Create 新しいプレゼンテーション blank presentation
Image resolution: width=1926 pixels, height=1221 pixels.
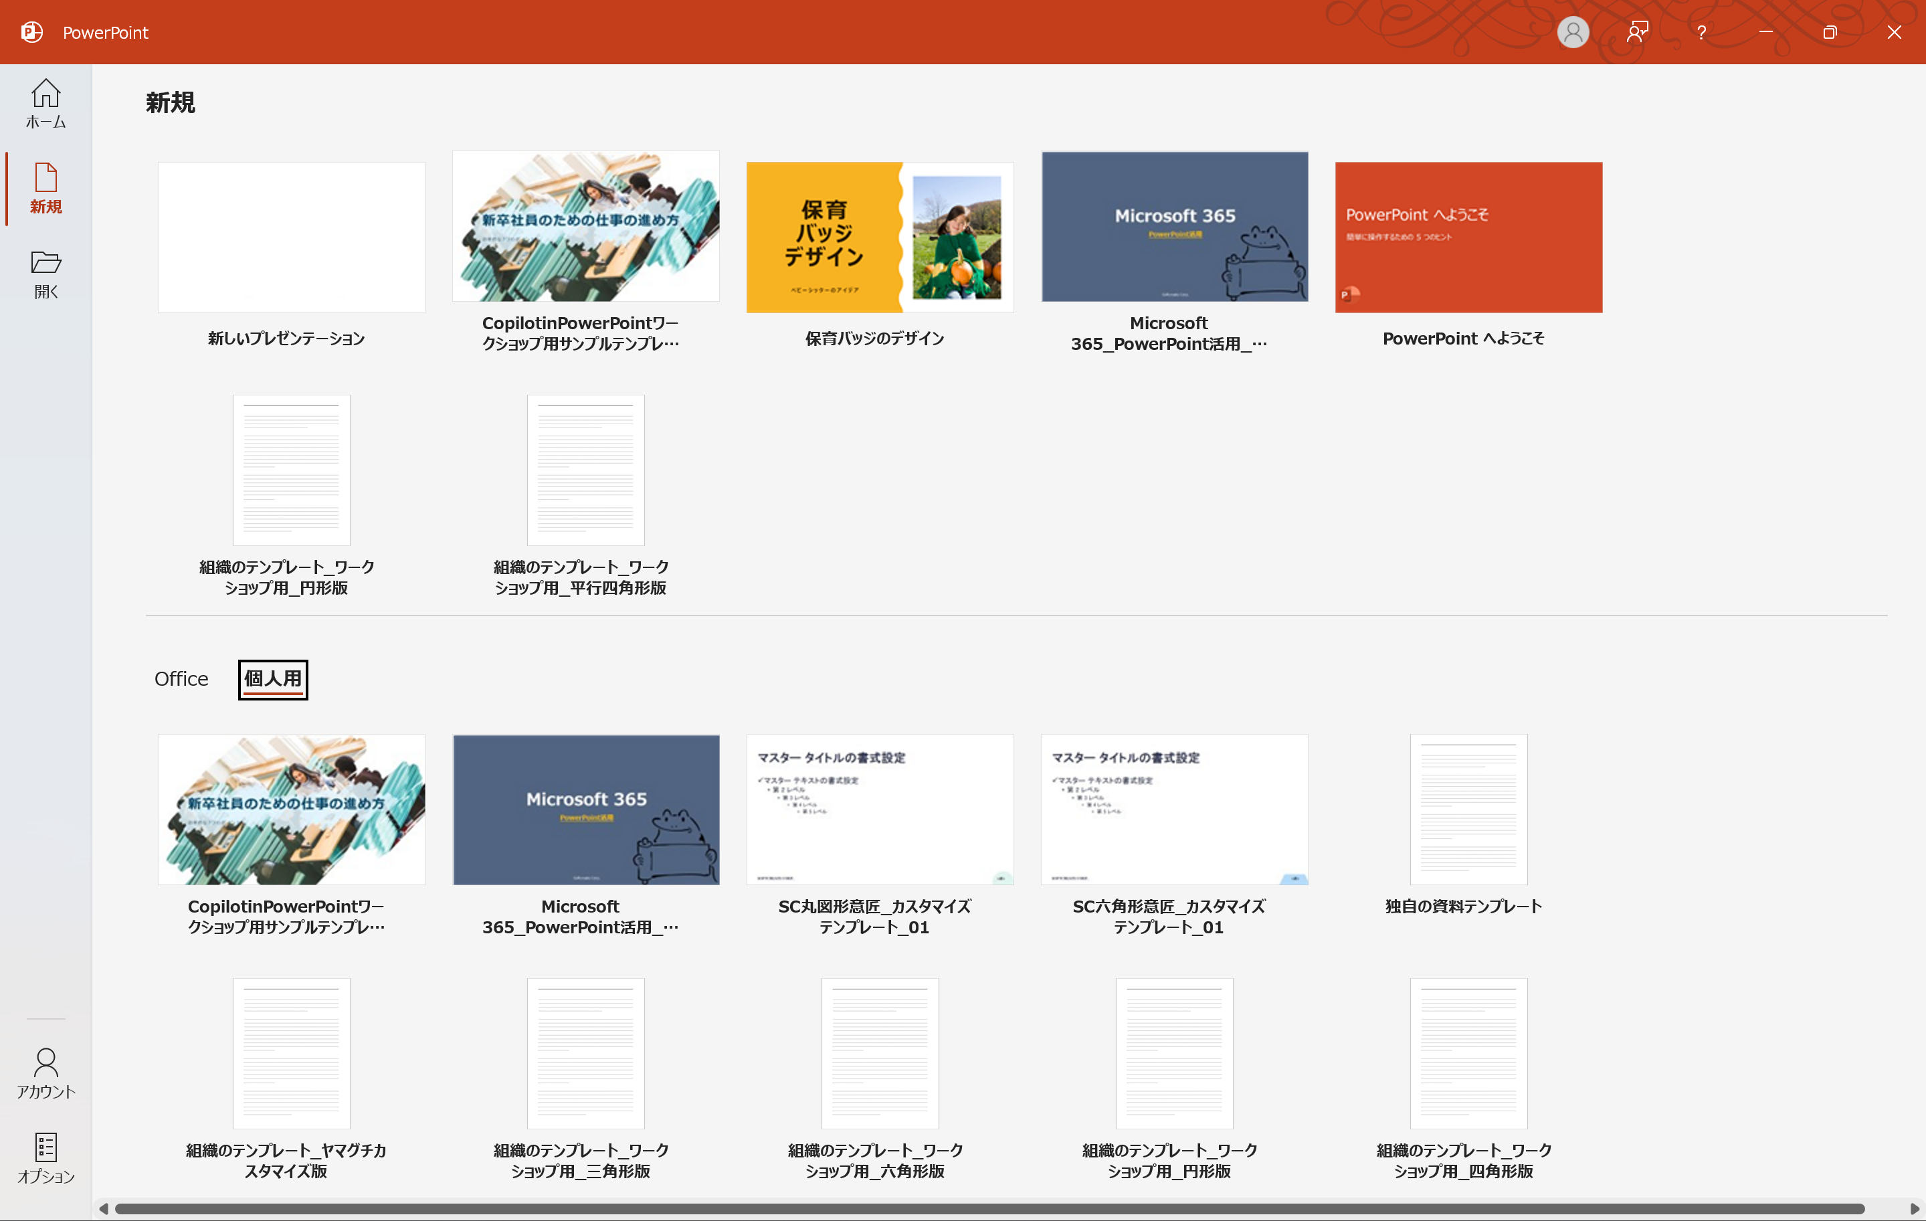(x=291, y=237)
